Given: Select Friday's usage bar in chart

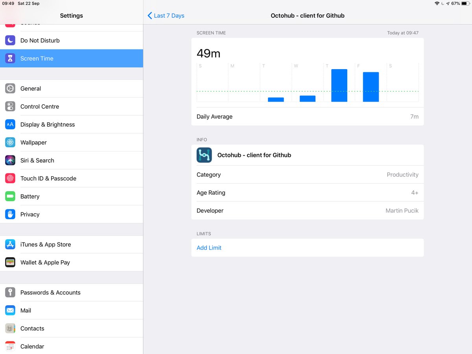Looking at the screenshot, I should pos(371,87).
